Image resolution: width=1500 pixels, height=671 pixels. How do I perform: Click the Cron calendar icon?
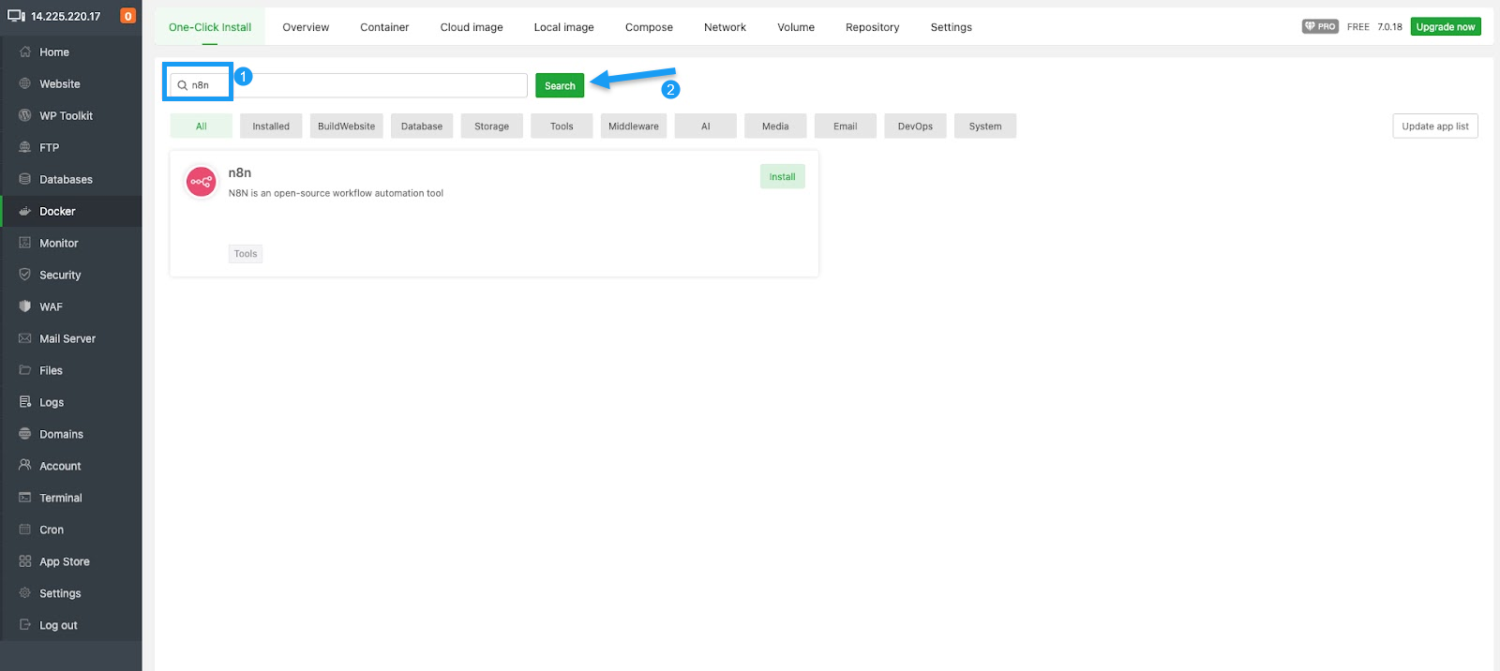tap(25, 529)
